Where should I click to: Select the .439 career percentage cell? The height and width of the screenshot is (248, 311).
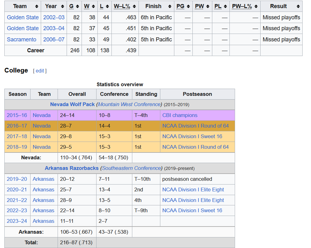tap(125, 50)
